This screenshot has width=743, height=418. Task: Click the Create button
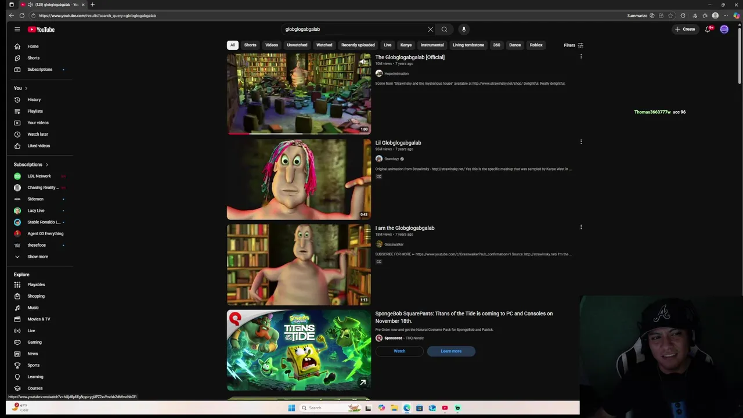pyautogui.click(x=685, y=29)
